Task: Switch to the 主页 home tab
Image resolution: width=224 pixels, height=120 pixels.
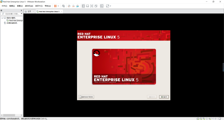Action: pyautogui.click(x=29, y=11)
